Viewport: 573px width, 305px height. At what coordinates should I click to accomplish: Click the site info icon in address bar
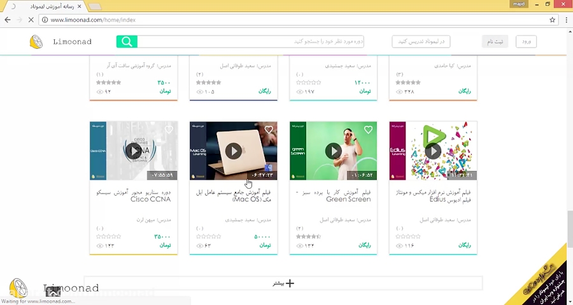click(45, 20)
